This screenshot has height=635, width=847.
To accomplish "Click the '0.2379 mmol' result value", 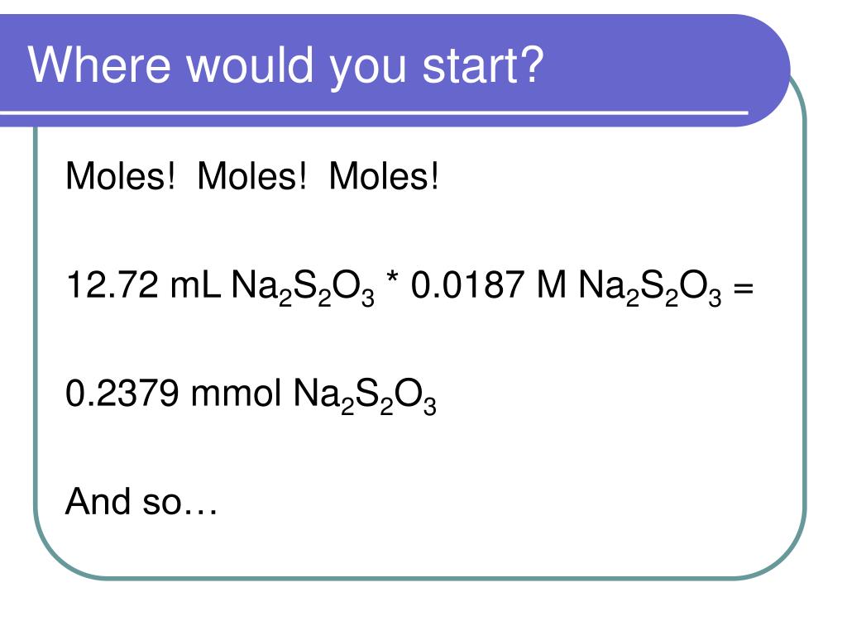I will tap(173, 393).
